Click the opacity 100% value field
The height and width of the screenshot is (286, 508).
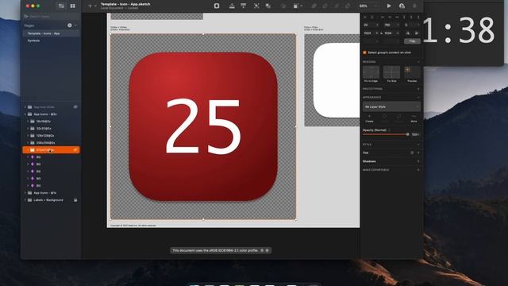tap(415, 134)
